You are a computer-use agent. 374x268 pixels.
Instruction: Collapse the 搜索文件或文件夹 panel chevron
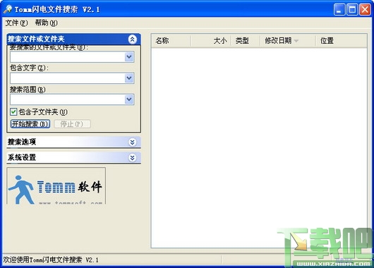click(133, 39)
